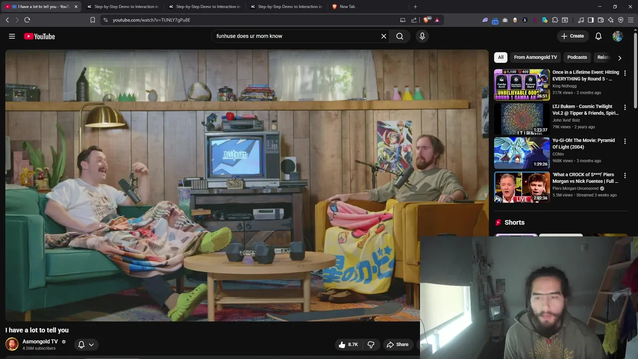The image size is (638, 359).
Task: Clear the search text with the X
Action: tap(384, 36)
